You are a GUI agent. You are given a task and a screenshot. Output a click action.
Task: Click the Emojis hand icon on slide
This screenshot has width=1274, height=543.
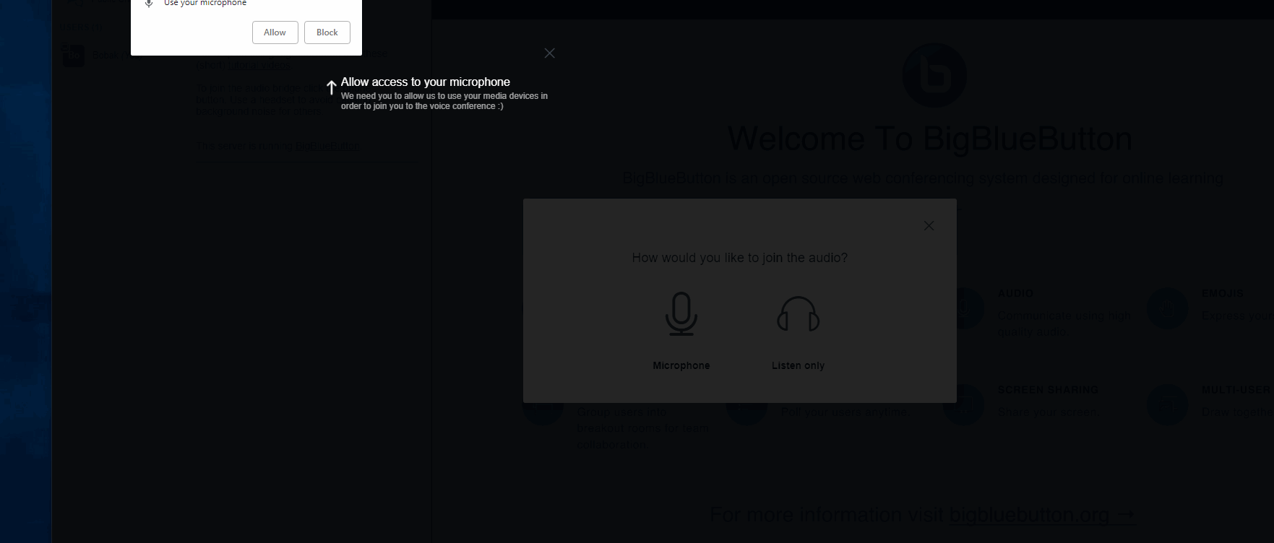pos(1167,308)
